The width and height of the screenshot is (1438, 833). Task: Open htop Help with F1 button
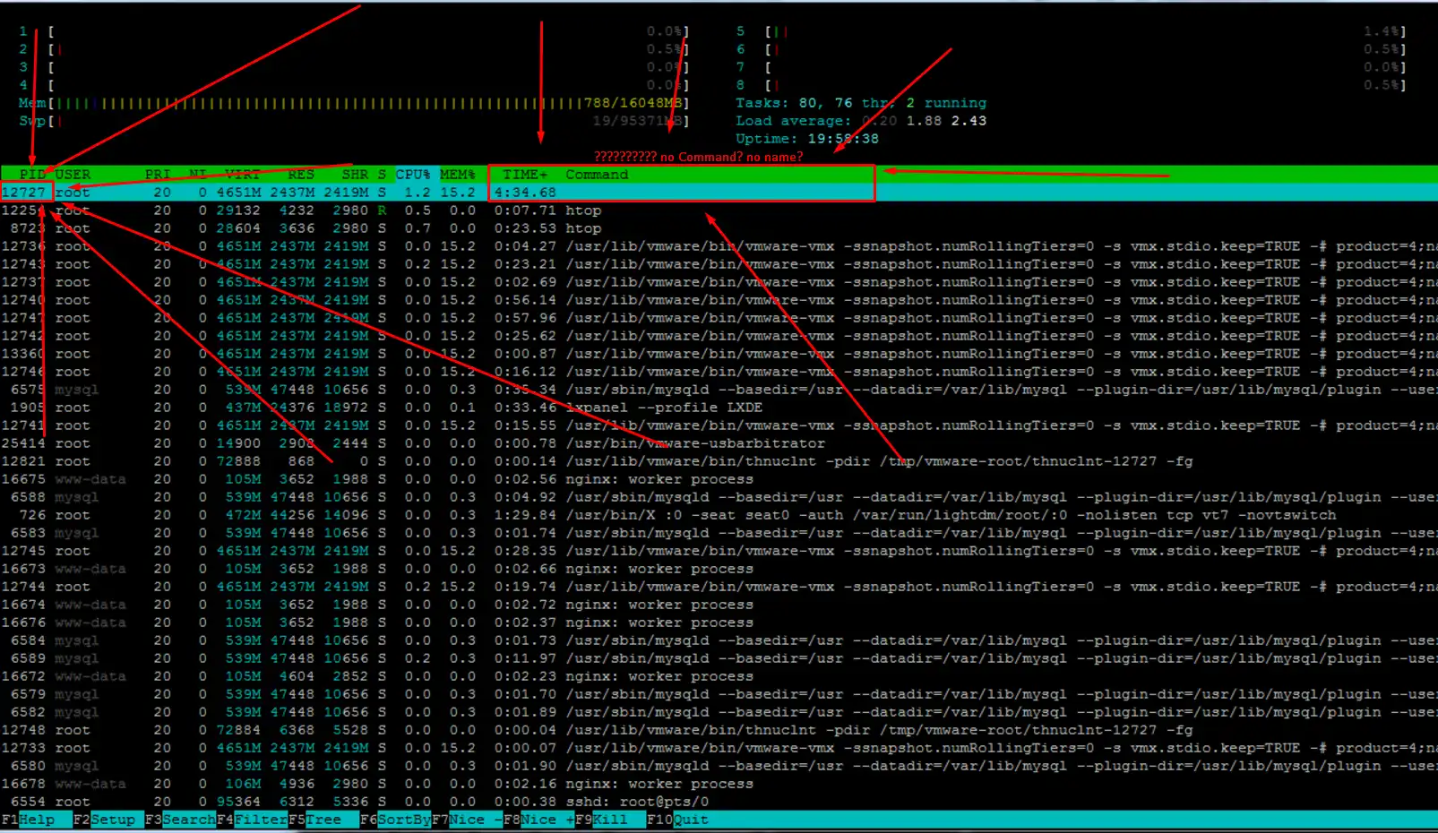[28, 820]
